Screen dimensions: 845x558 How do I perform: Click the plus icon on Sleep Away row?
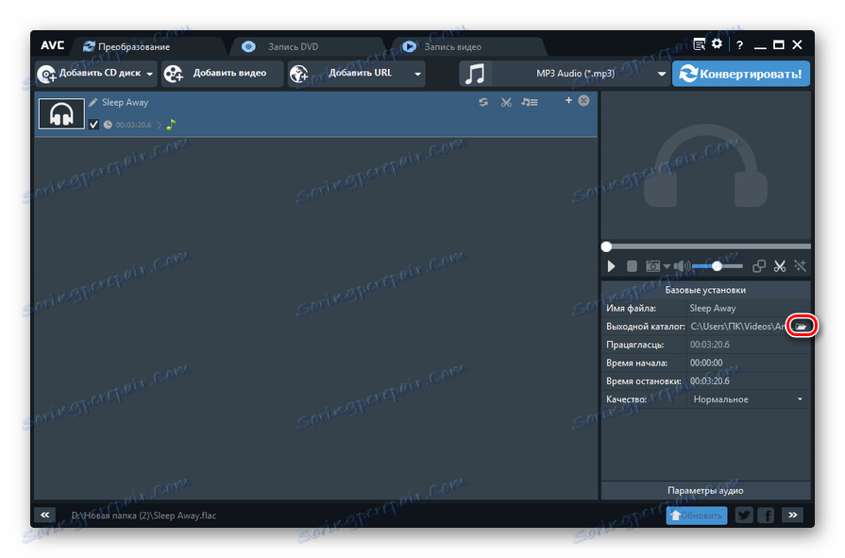point(568,100)
